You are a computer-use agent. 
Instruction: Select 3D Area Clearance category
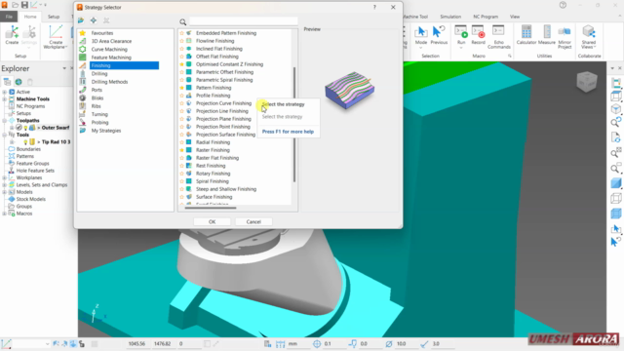click(111, 41)
